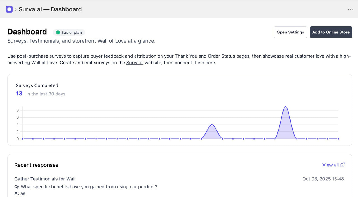This screenshot has height=201, width=358.
Task: Click the question about specific benefits gained
Action: (x=86, y=187)
